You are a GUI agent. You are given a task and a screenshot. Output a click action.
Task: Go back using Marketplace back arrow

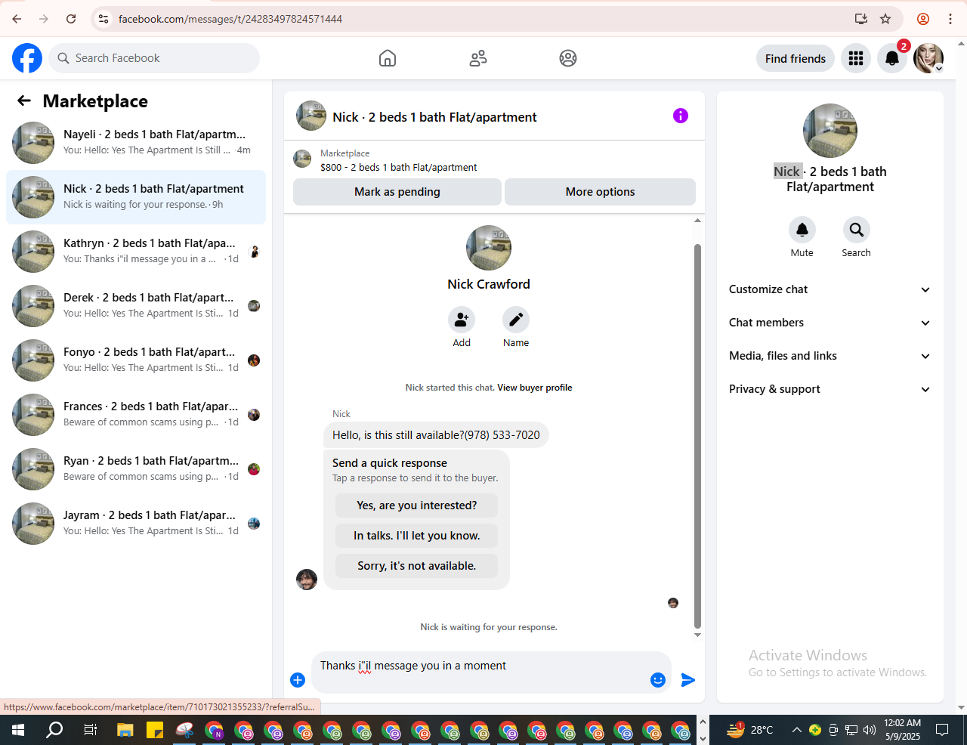pyautogui.click(x=24, y=100)
